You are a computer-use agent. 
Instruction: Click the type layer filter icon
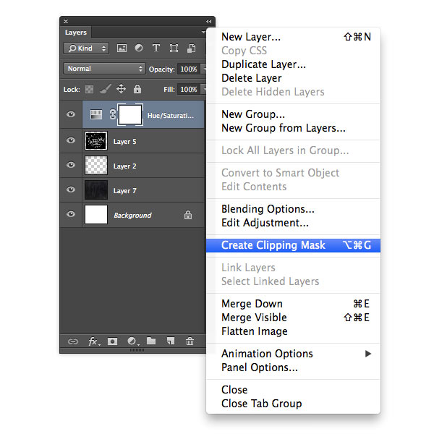click(156, 48)
